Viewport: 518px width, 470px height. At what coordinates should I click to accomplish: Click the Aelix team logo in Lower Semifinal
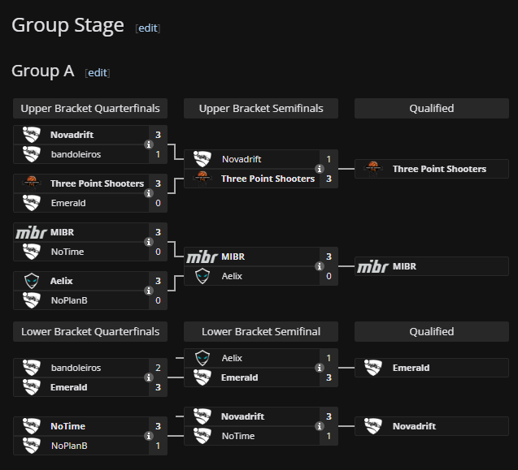point(202,358)
